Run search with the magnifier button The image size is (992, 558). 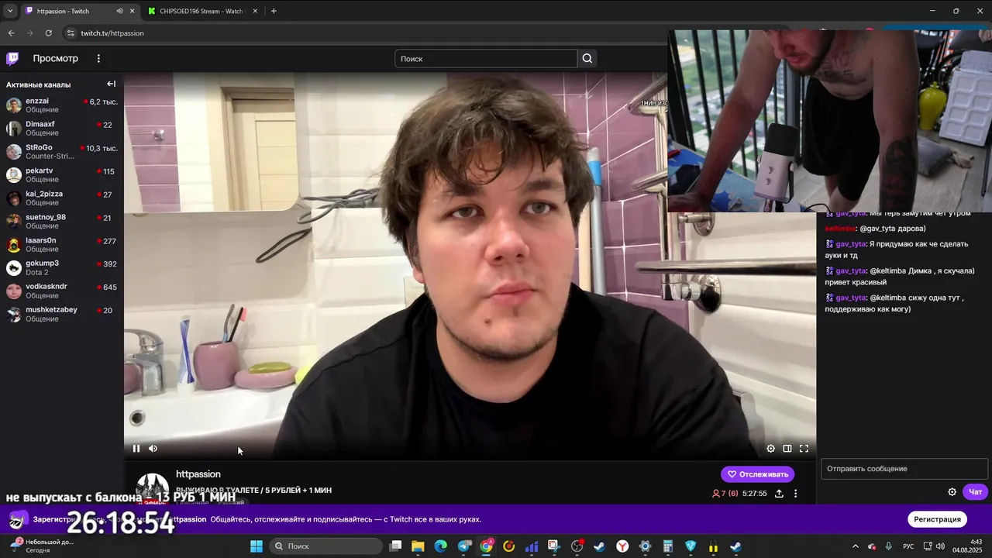click(x=587, y=58)
